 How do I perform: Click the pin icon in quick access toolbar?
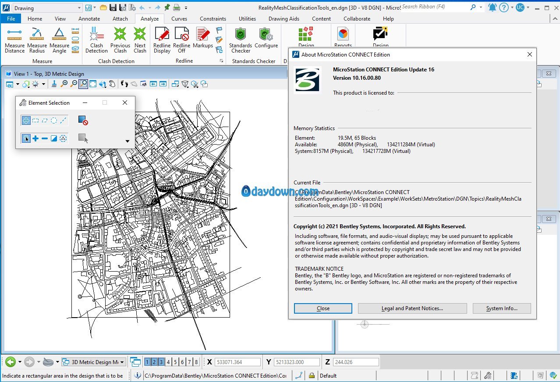pos(167,7)
